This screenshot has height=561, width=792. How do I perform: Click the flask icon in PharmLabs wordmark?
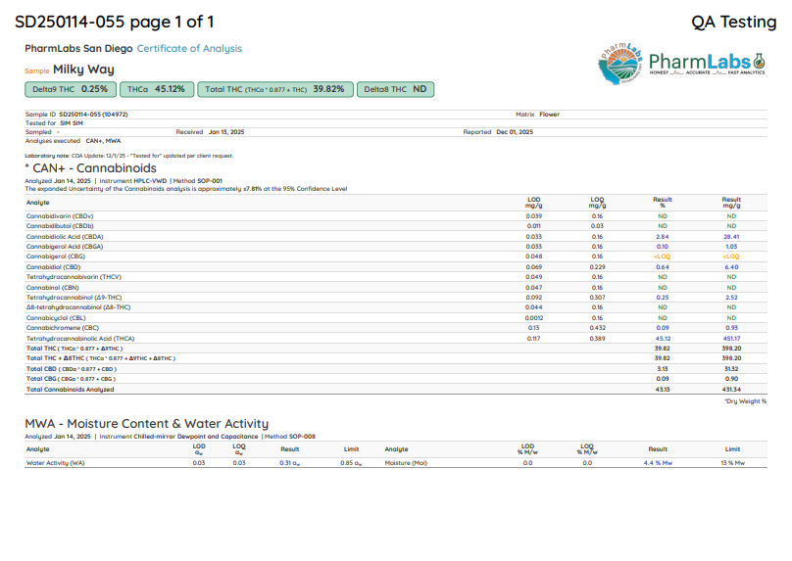coord(759,60)
